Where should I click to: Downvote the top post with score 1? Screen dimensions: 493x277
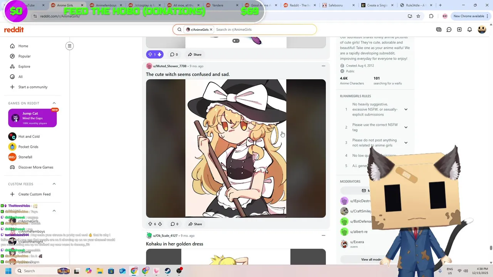pos(159,54)
